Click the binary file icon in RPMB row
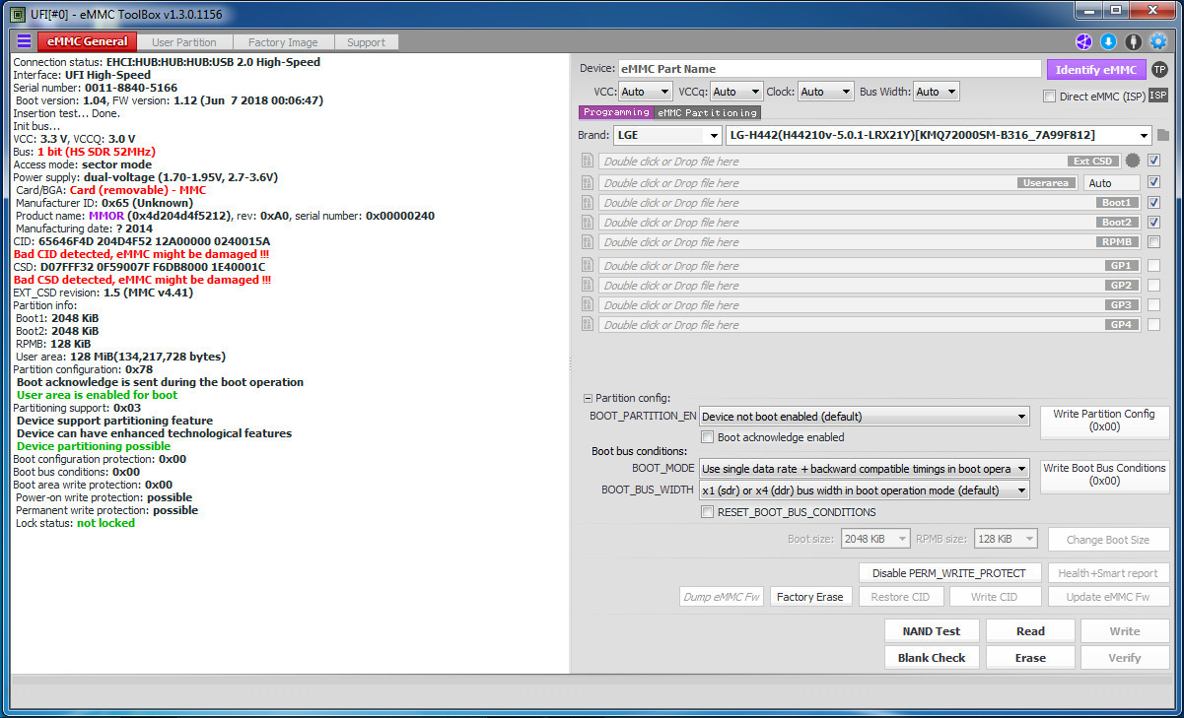 (588, 241)
